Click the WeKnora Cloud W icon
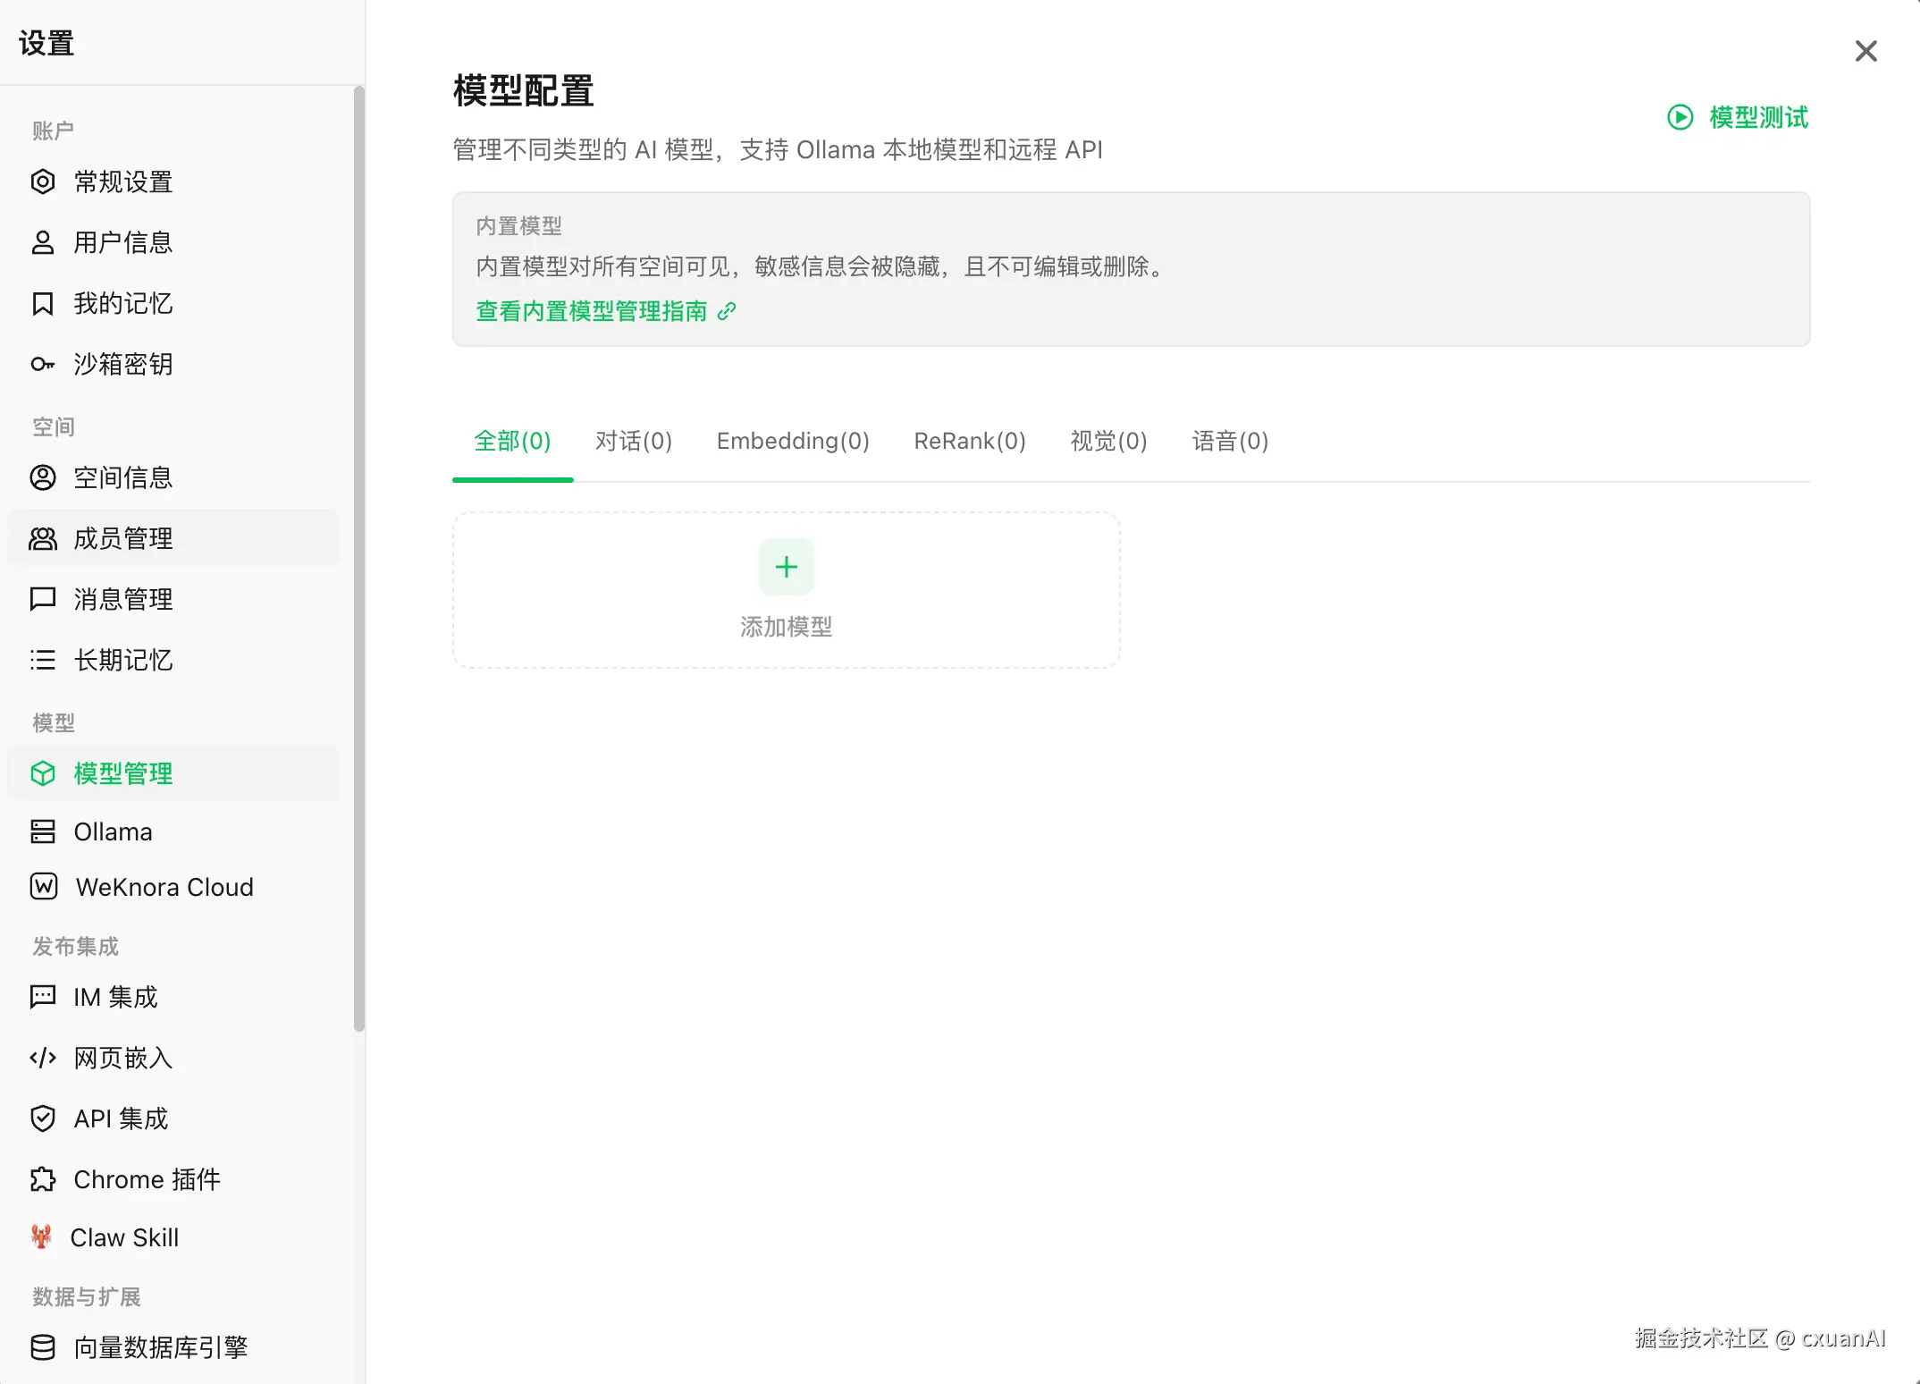Image resolution: width=1920 pixels, height=1384 pixels. [x=44, y=886]
